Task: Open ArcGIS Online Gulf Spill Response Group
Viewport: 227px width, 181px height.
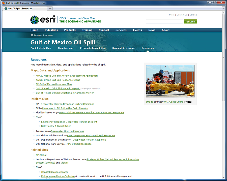Action: (58, 80)
